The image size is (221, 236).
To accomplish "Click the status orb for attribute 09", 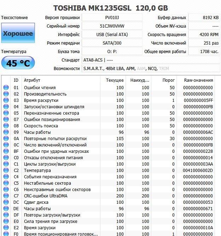I will (6, 132).
